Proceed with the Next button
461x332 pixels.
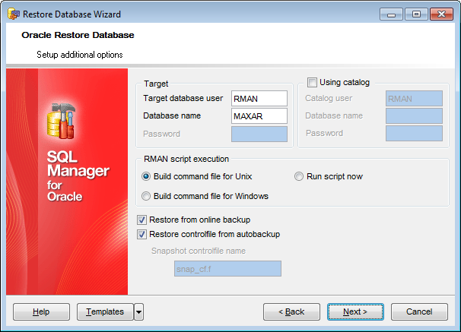click(355, 311)
